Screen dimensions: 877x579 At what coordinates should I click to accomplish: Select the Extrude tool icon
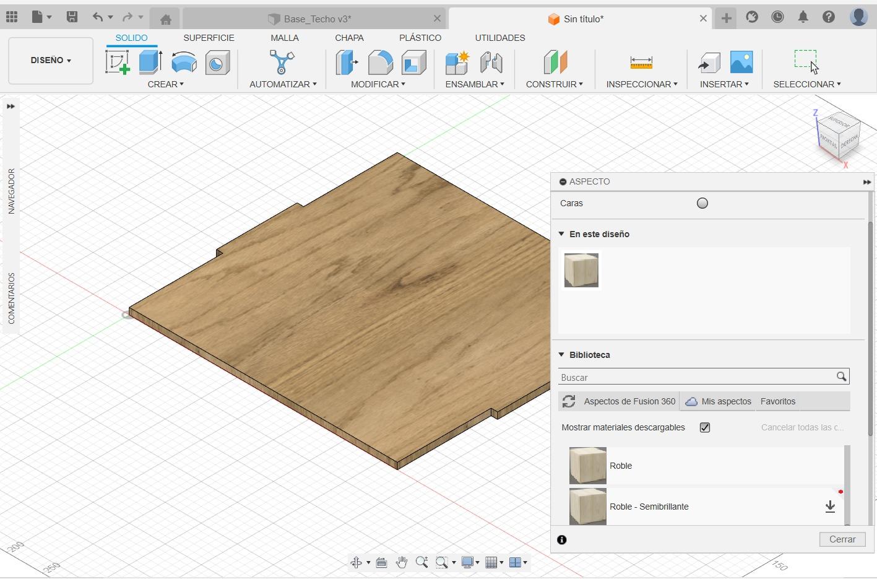[150, 63]
